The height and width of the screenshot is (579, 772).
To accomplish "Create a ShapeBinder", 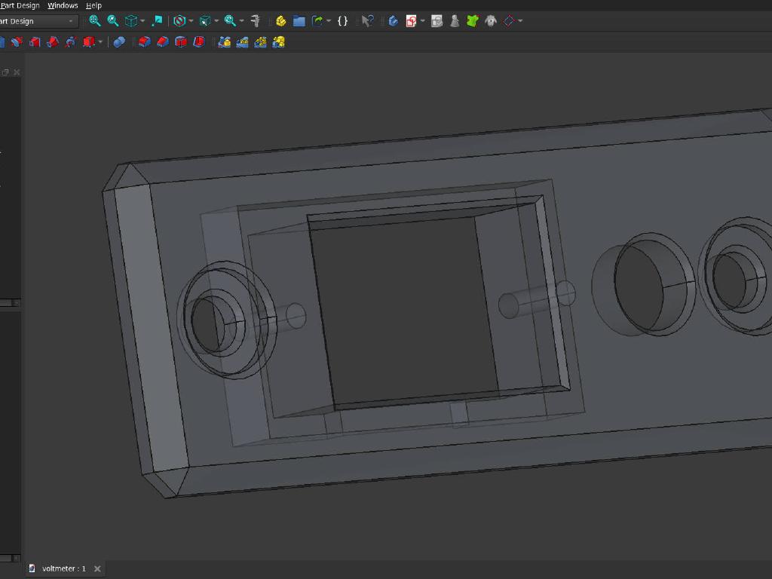I will pos(472,21).
